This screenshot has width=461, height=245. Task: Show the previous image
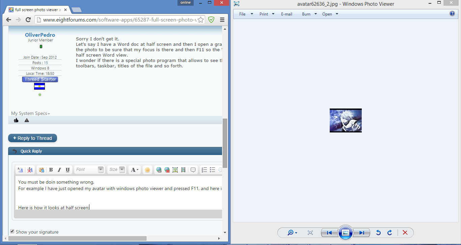coord(329,233)
